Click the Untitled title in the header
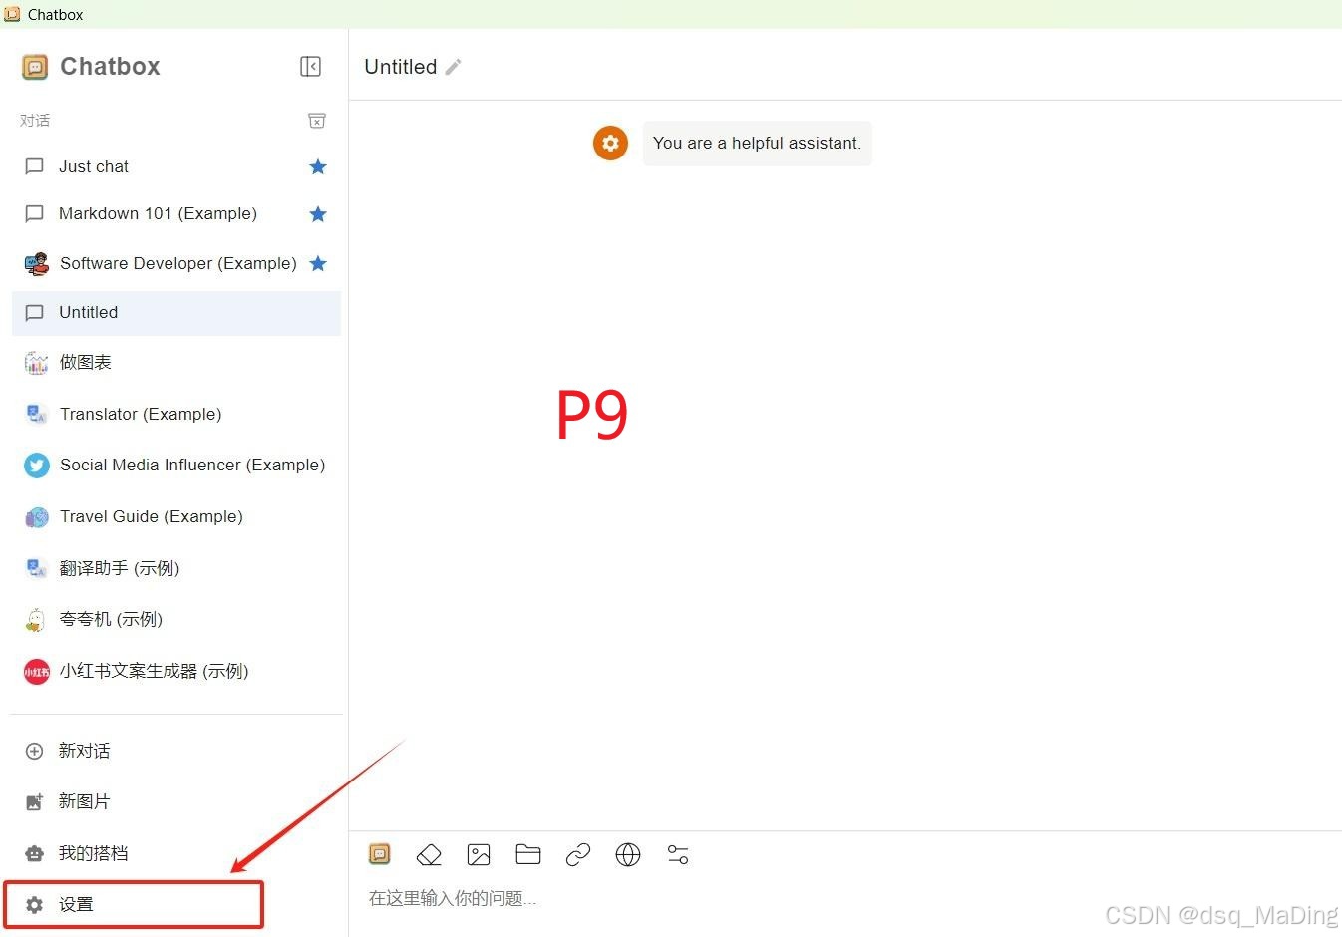The image size is (1342, 937). pos(401,67)
